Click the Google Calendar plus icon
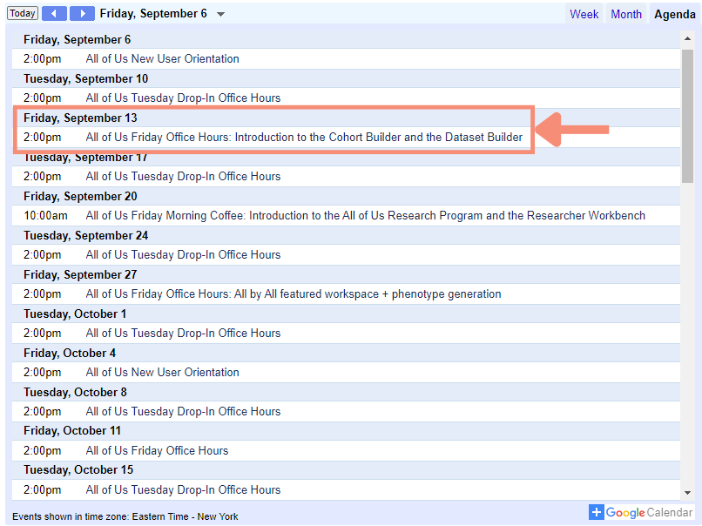 pyautogui.click(x=596, y=512)
